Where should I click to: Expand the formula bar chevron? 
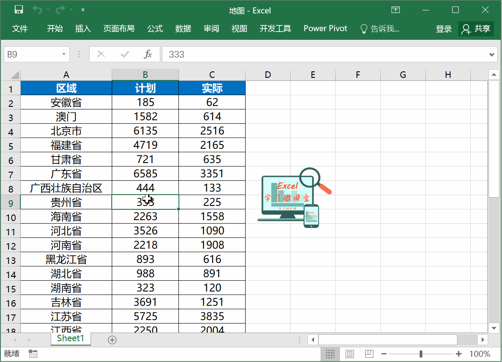(x=492, y=54)
